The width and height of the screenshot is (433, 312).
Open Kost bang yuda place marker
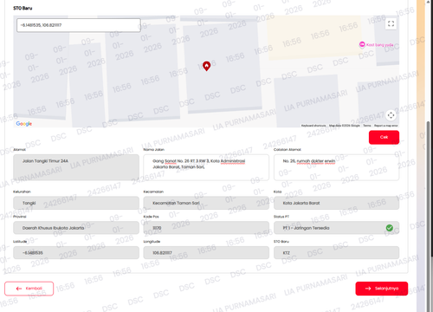(377, 45)
